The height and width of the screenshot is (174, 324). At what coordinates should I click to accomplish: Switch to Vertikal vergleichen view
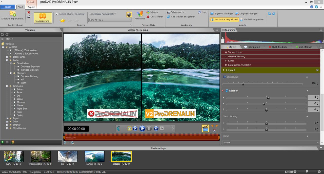coord(252,19)
